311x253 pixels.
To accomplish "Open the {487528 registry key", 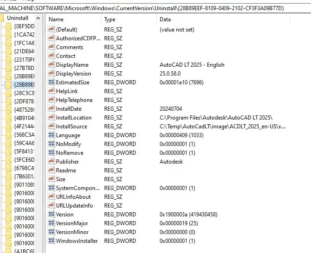I will pos(24,110).
